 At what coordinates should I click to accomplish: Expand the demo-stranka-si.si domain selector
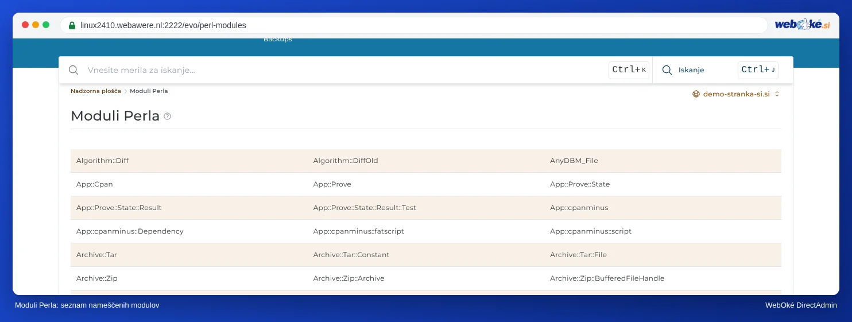click(x=736, y=94)
